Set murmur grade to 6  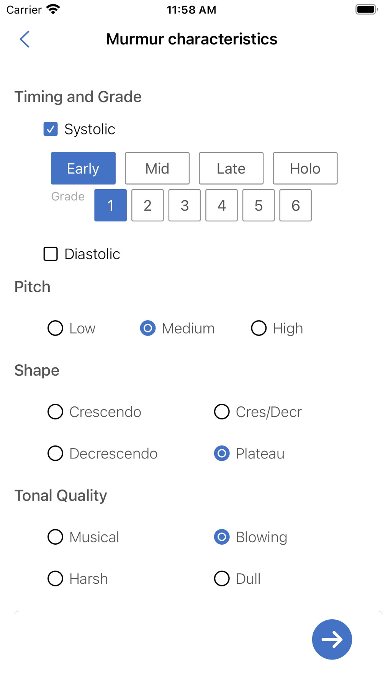pos(295,205)
